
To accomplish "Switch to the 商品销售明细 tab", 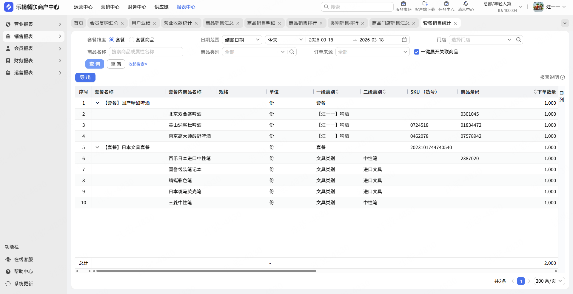I will point(261,23).
